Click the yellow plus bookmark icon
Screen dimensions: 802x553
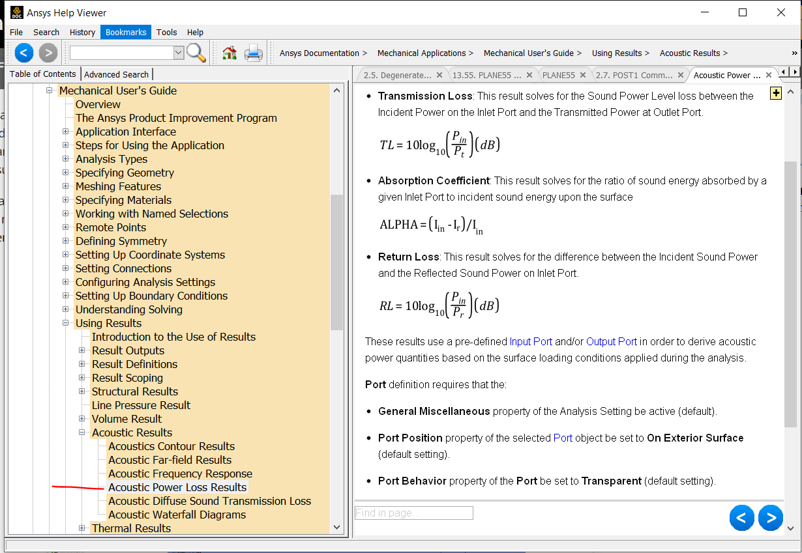coord(775,94)
